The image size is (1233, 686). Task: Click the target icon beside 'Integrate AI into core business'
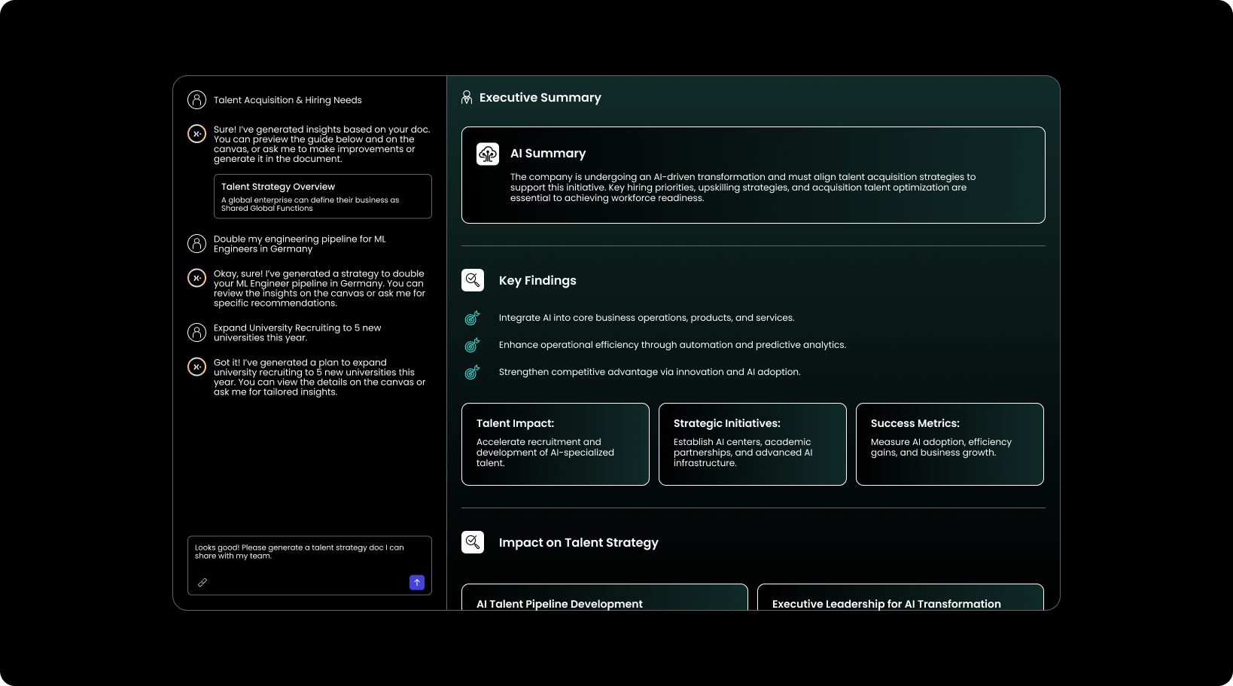pyautogui.click(x=472, y=318)
